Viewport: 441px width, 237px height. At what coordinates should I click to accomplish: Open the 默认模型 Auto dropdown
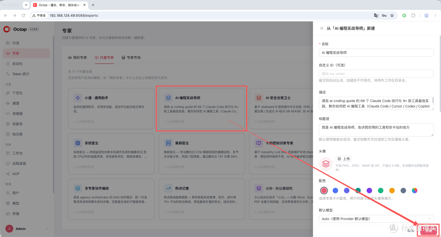(376, 219)
